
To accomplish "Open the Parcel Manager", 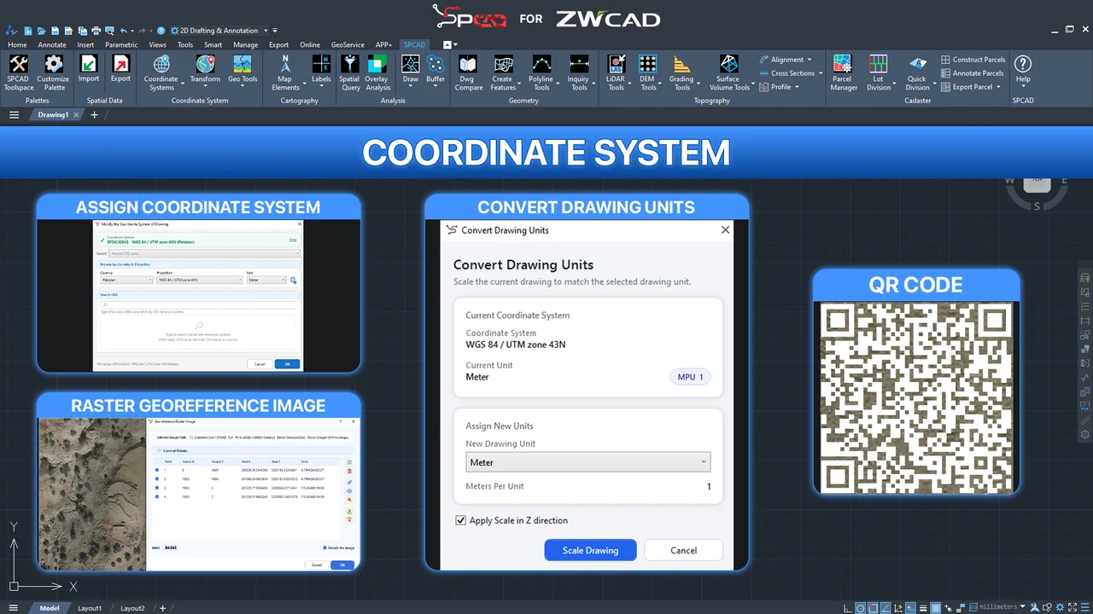I will coord(843,72).
